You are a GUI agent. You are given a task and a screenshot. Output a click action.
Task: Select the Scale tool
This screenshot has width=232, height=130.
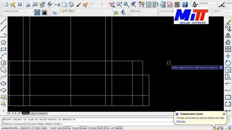[x=228, y=70]
